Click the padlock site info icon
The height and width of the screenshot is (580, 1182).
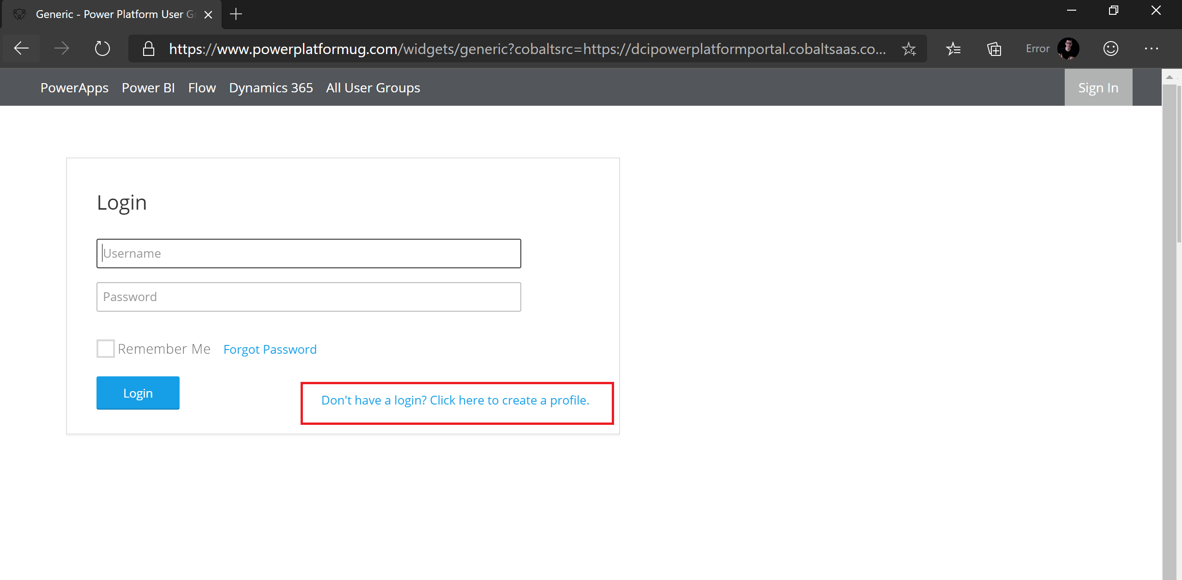(148, 49)
